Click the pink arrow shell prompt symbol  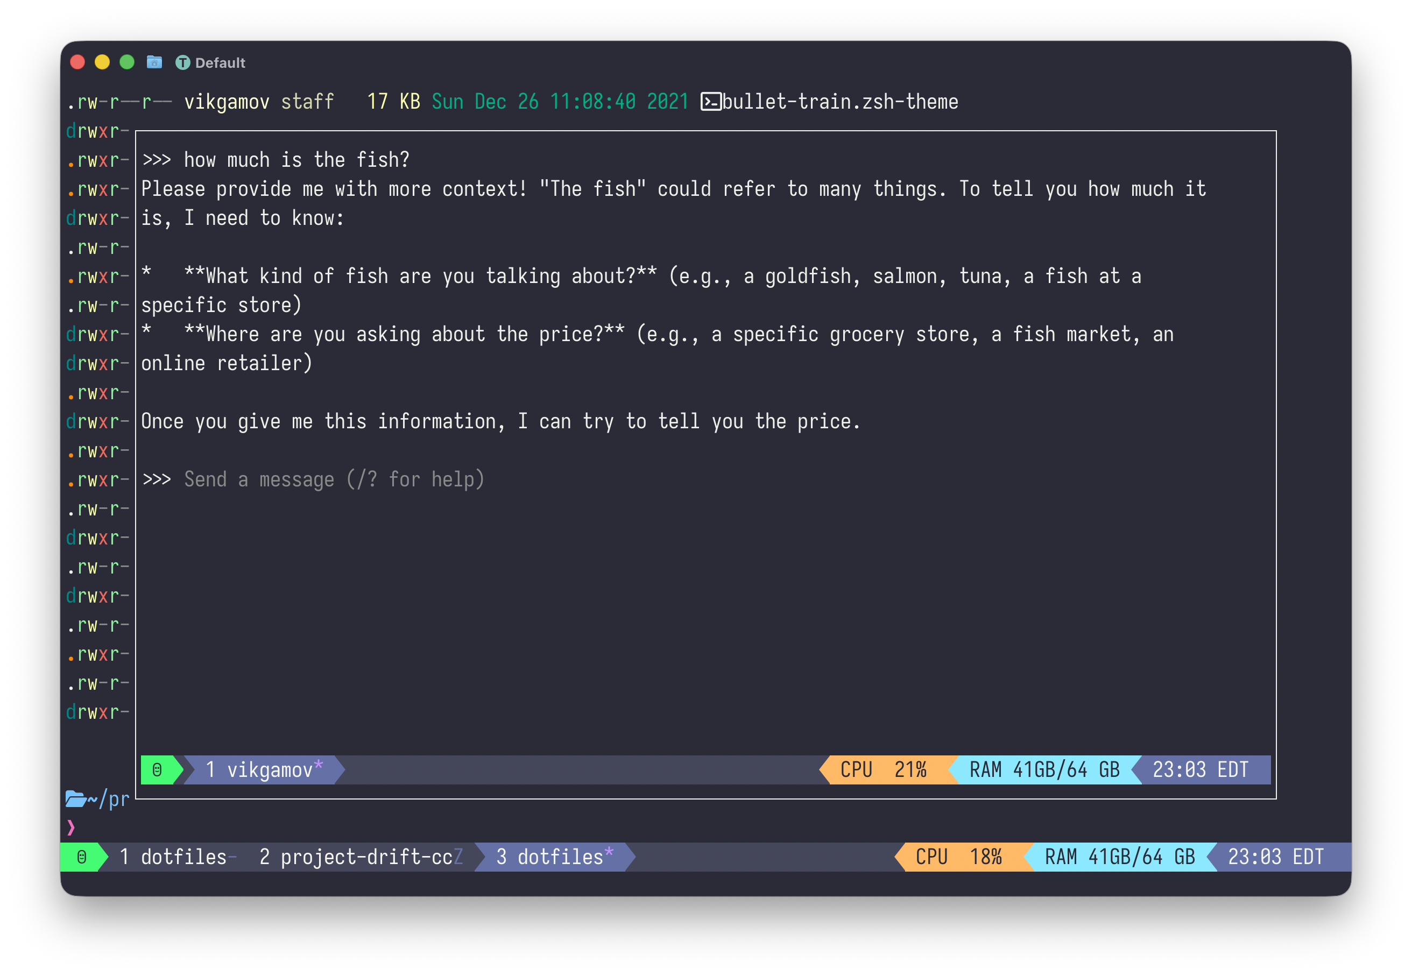click(72, 828)
